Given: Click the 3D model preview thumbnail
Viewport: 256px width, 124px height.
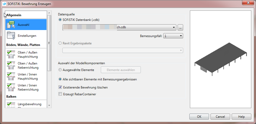Looking at the screenshot, I should (220, 60).
